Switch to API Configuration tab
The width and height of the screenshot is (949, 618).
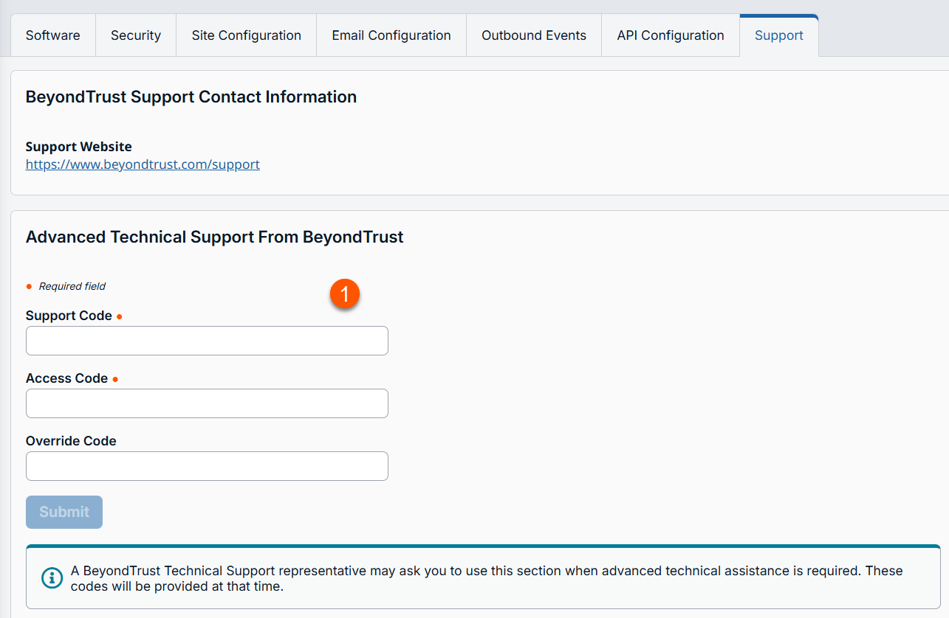click(671, 35)
